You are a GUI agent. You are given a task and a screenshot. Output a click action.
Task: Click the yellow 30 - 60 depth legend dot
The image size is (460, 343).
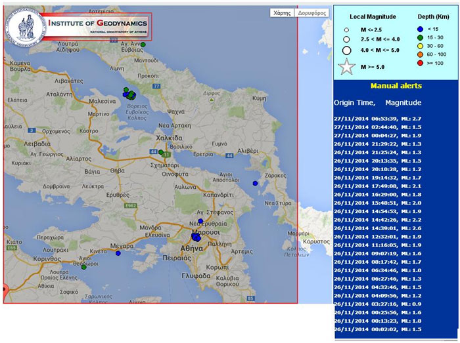coord(419,46)
